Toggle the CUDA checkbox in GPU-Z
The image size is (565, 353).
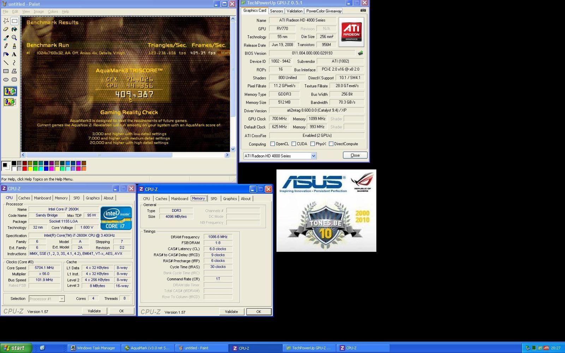pos(293,144)
